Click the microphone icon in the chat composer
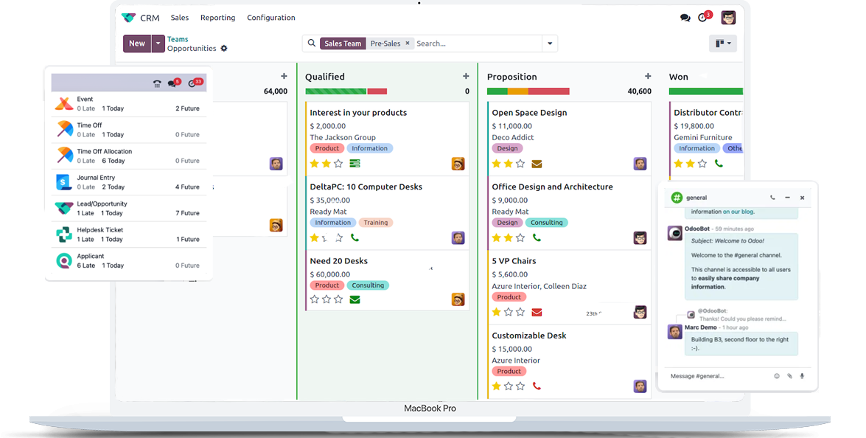 coord(802,376)
